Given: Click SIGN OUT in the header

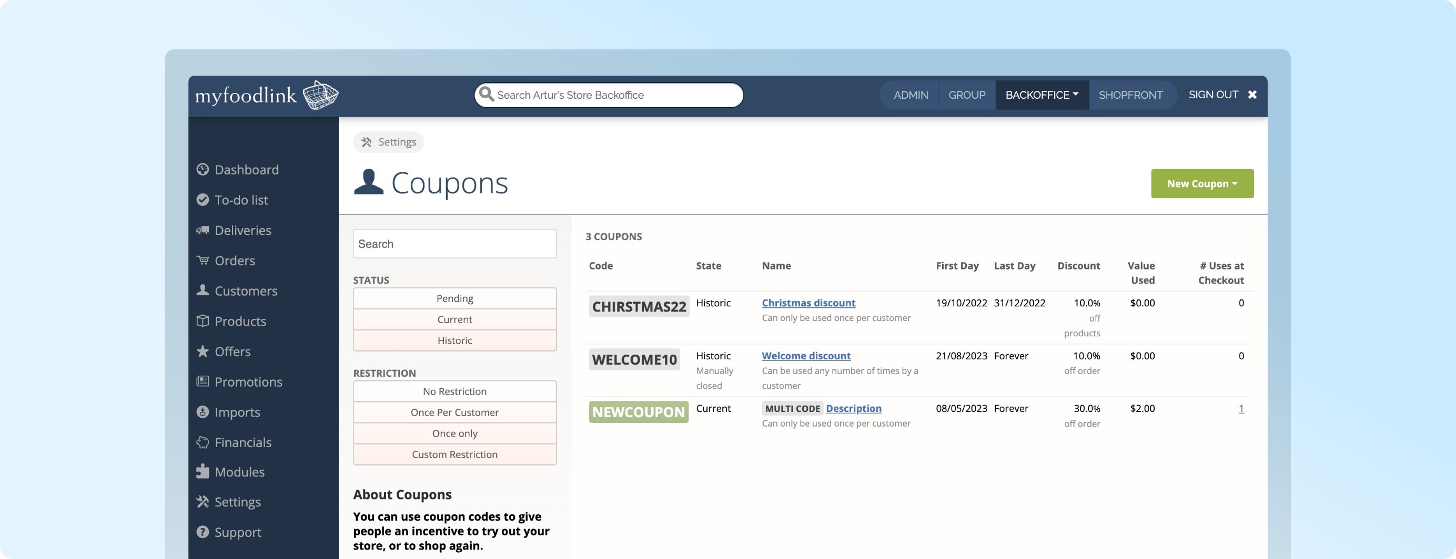Looking at the screenshot, I should pyautogui.click(x=1213, y=94).
